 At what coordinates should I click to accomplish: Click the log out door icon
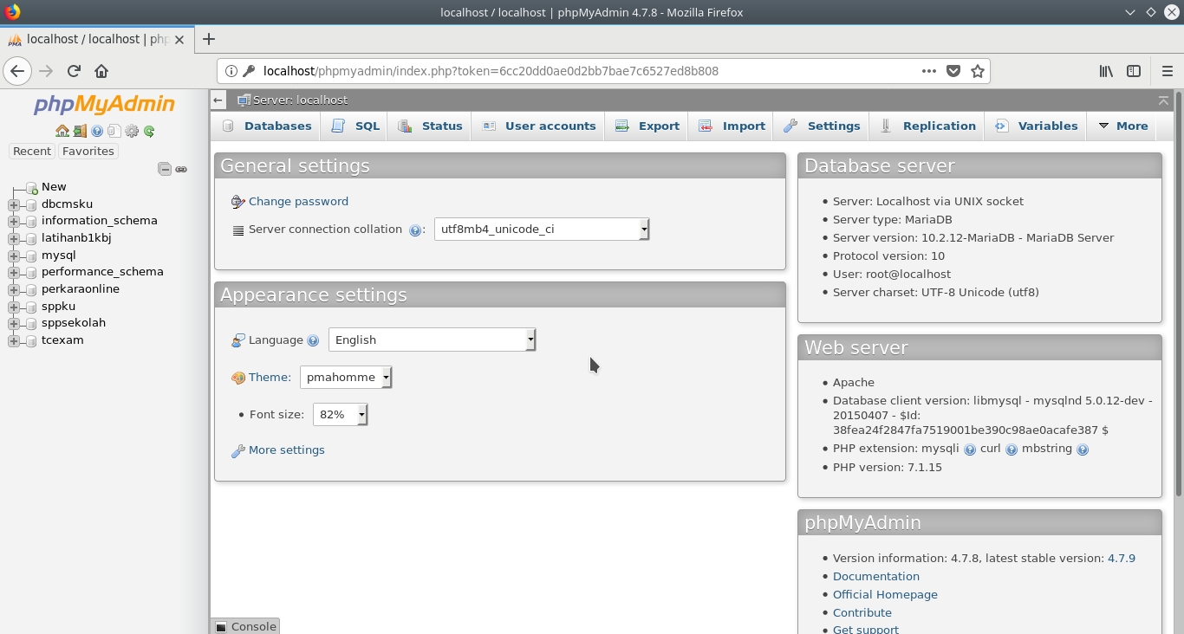click(x=80, y=132)
